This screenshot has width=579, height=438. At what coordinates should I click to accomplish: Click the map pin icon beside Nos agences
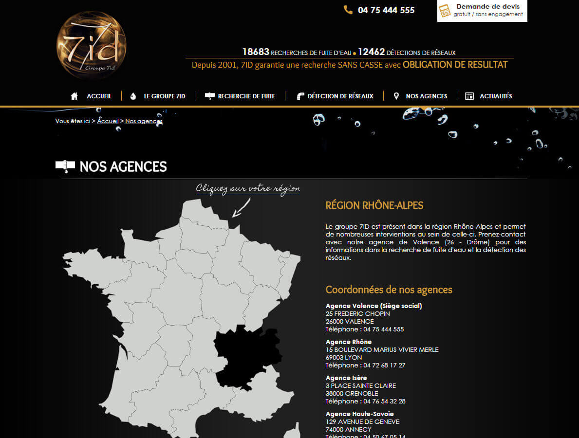point(396,96)
